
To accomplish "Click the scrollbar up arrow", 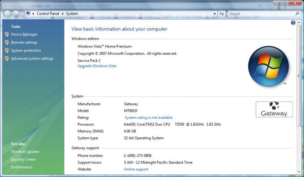I will point(299,22).
